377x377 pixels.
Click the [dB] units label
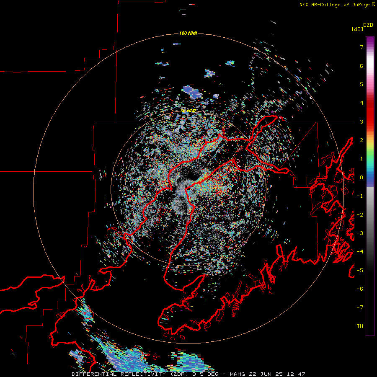(x=357, y=29)
